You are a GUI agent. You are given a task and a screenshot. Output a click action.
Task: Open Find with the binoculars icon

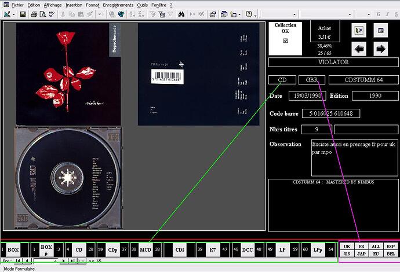point(181,14)
